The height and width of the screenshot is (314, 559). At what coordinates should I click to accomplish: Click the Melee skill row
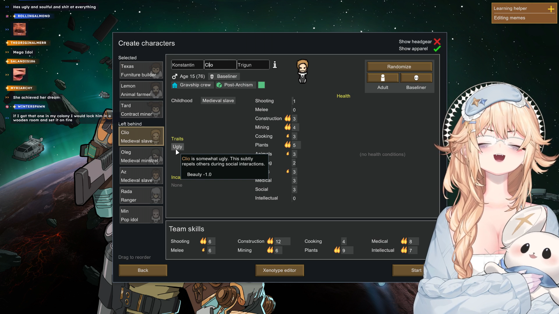click(x=276, y=110)
